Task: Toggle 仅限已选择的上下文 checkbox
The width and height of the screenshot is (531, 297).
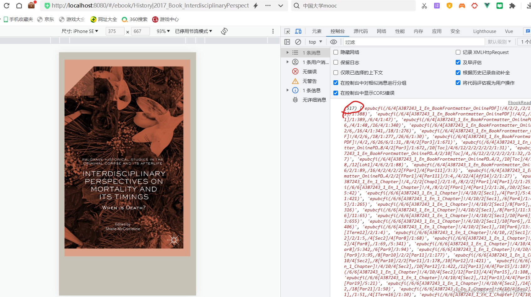Action: pos(336,72)
